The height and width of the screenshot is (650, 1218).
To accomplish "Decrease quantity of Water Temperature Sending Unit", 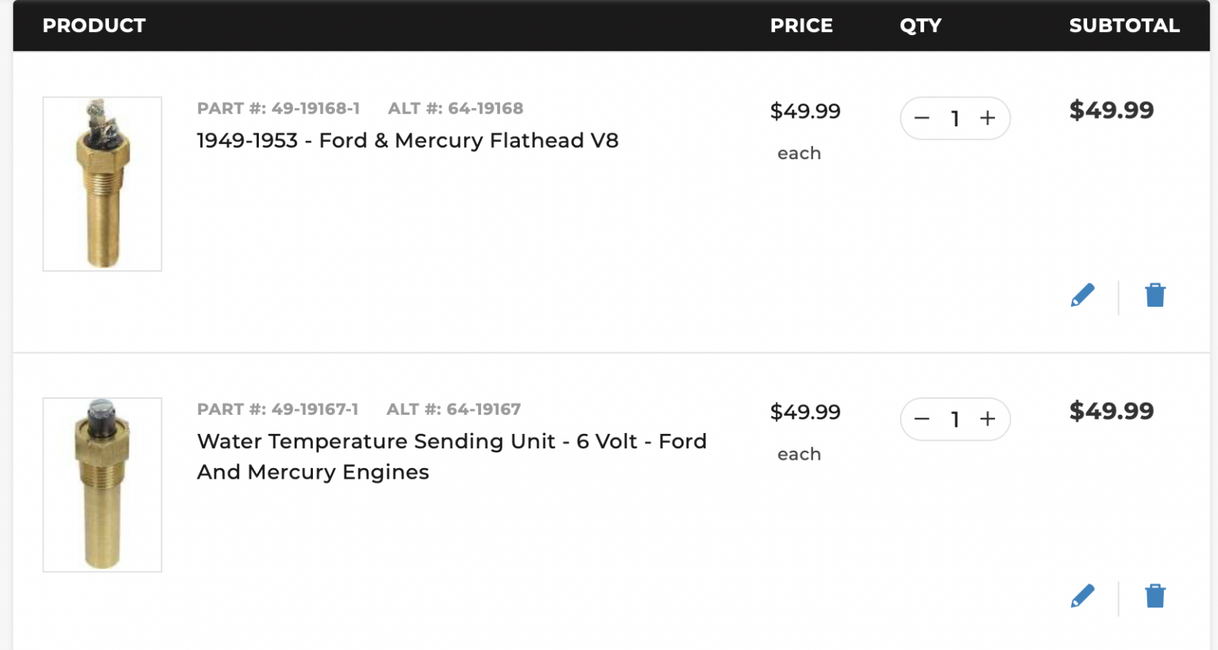I will (922, 419).
